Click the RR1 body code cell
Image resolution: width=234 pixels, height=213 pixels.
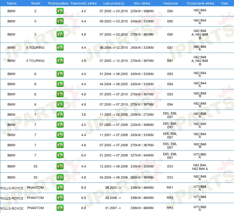[170, 188]
